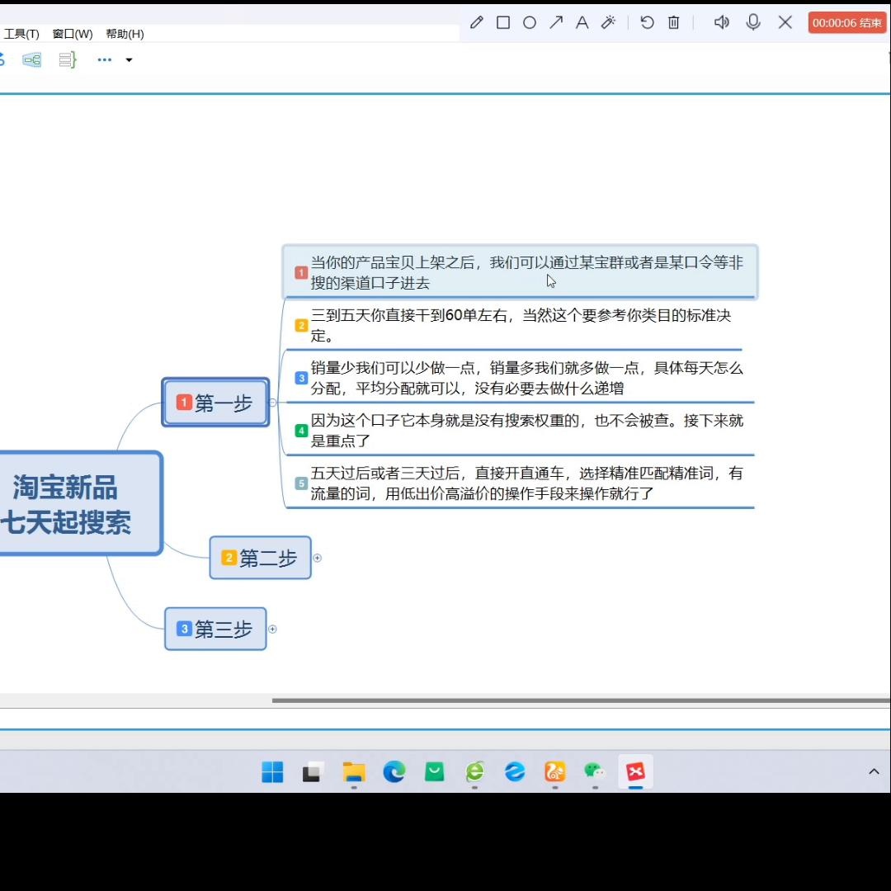The width and height of the screenshot is (891, 891).
Task: Toggle system speaker audio recording
Action: coord(721,23)
